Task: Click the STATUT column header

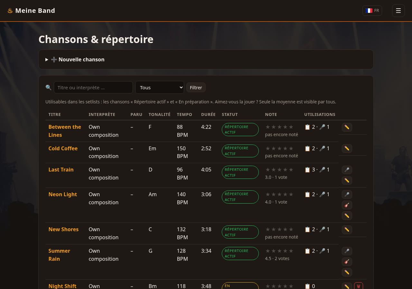Action: pyautogui.click(x=230, y=114)
